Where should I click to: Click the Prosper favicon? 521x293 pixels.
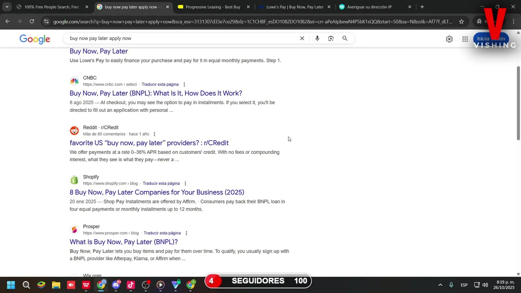coord(74,230)
